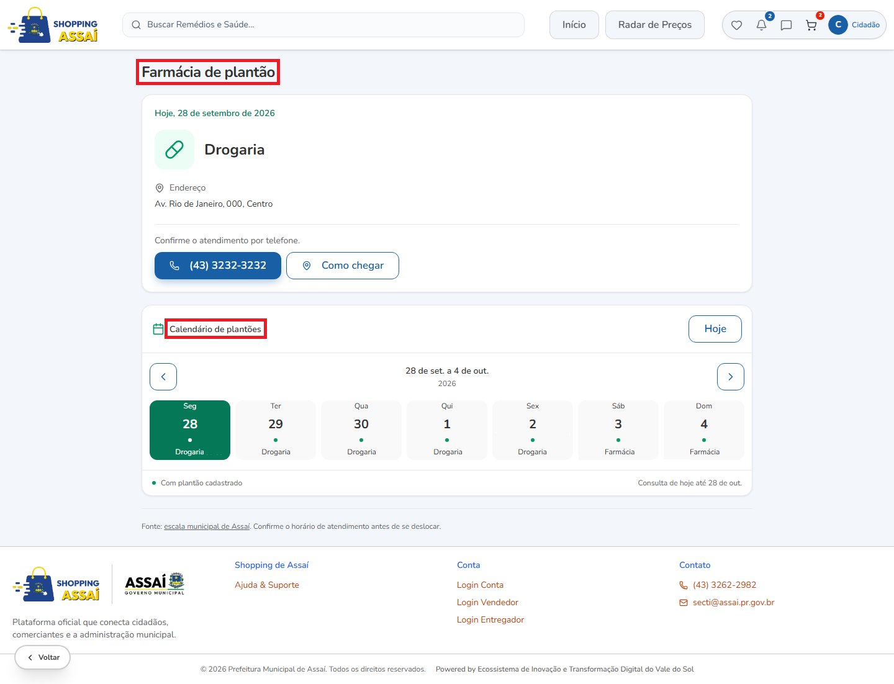This screenshot has width=894, height=684.
Task: Click the Assaí Governo Municipal logo
Action: click(155, 584)
